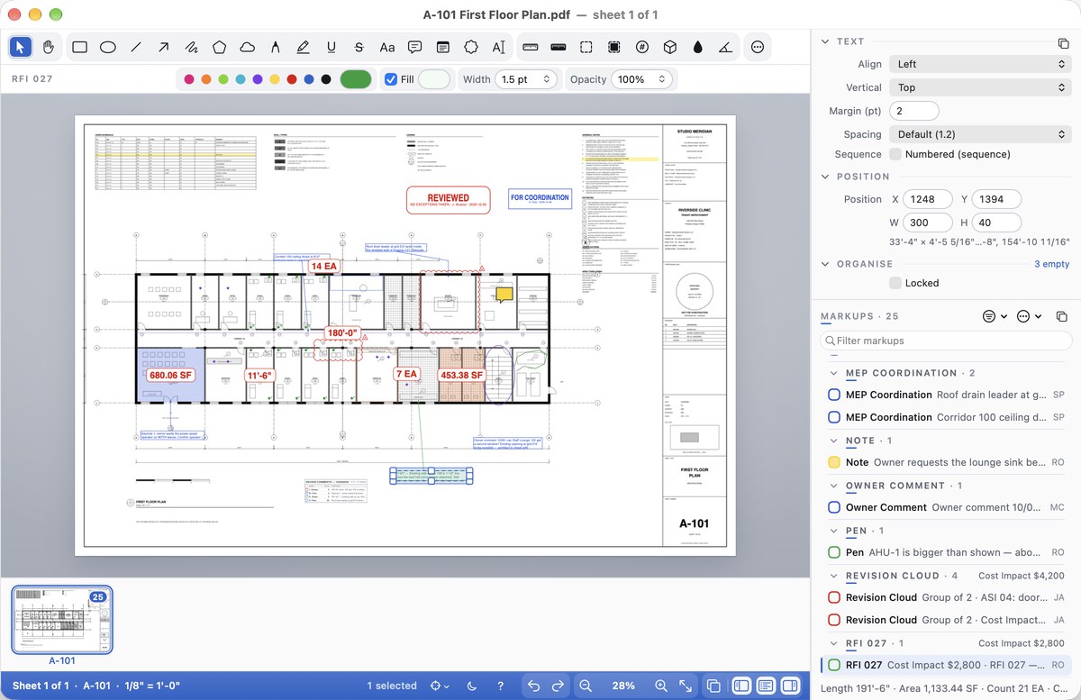Screen dimensions: 1081x700
Task: Collapse the POSITION section
Action: pyautogui.click(x=825, y=177)
